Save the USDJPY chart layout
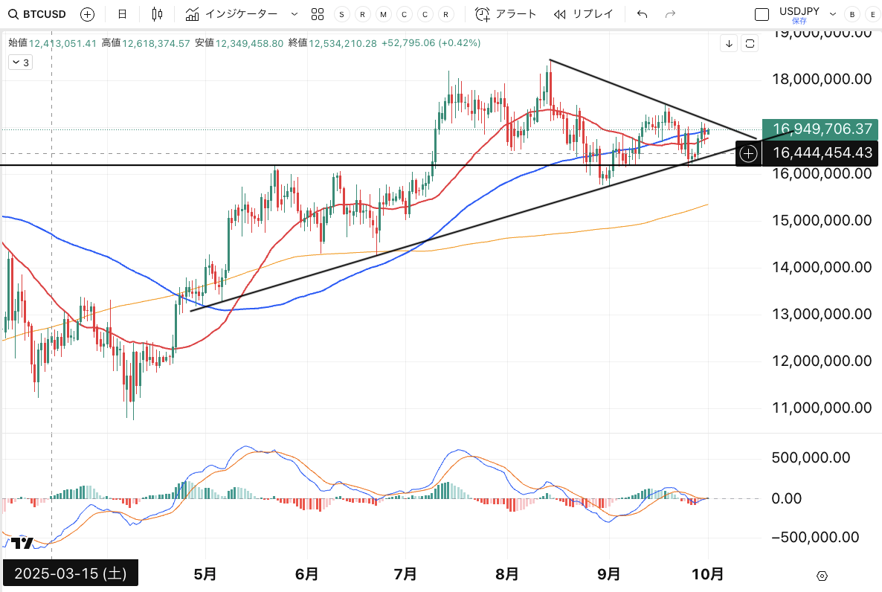The image size is (882, 592). click(x=799, y=21)
